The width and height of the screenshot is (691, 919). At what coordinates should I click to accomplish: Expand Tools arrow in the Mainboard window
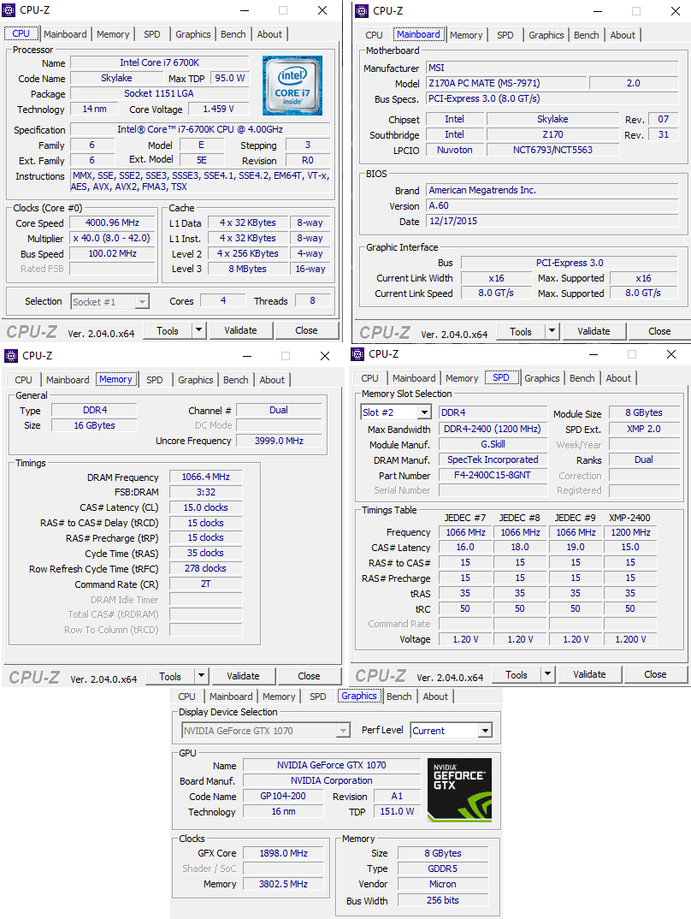tap(552, 331)
